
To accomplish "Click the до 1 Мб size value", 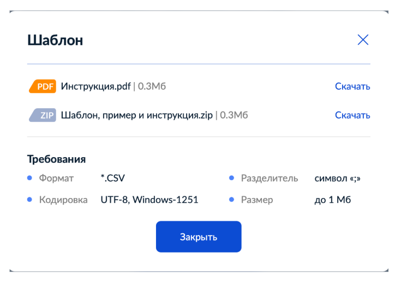I will tap(333, 200).
